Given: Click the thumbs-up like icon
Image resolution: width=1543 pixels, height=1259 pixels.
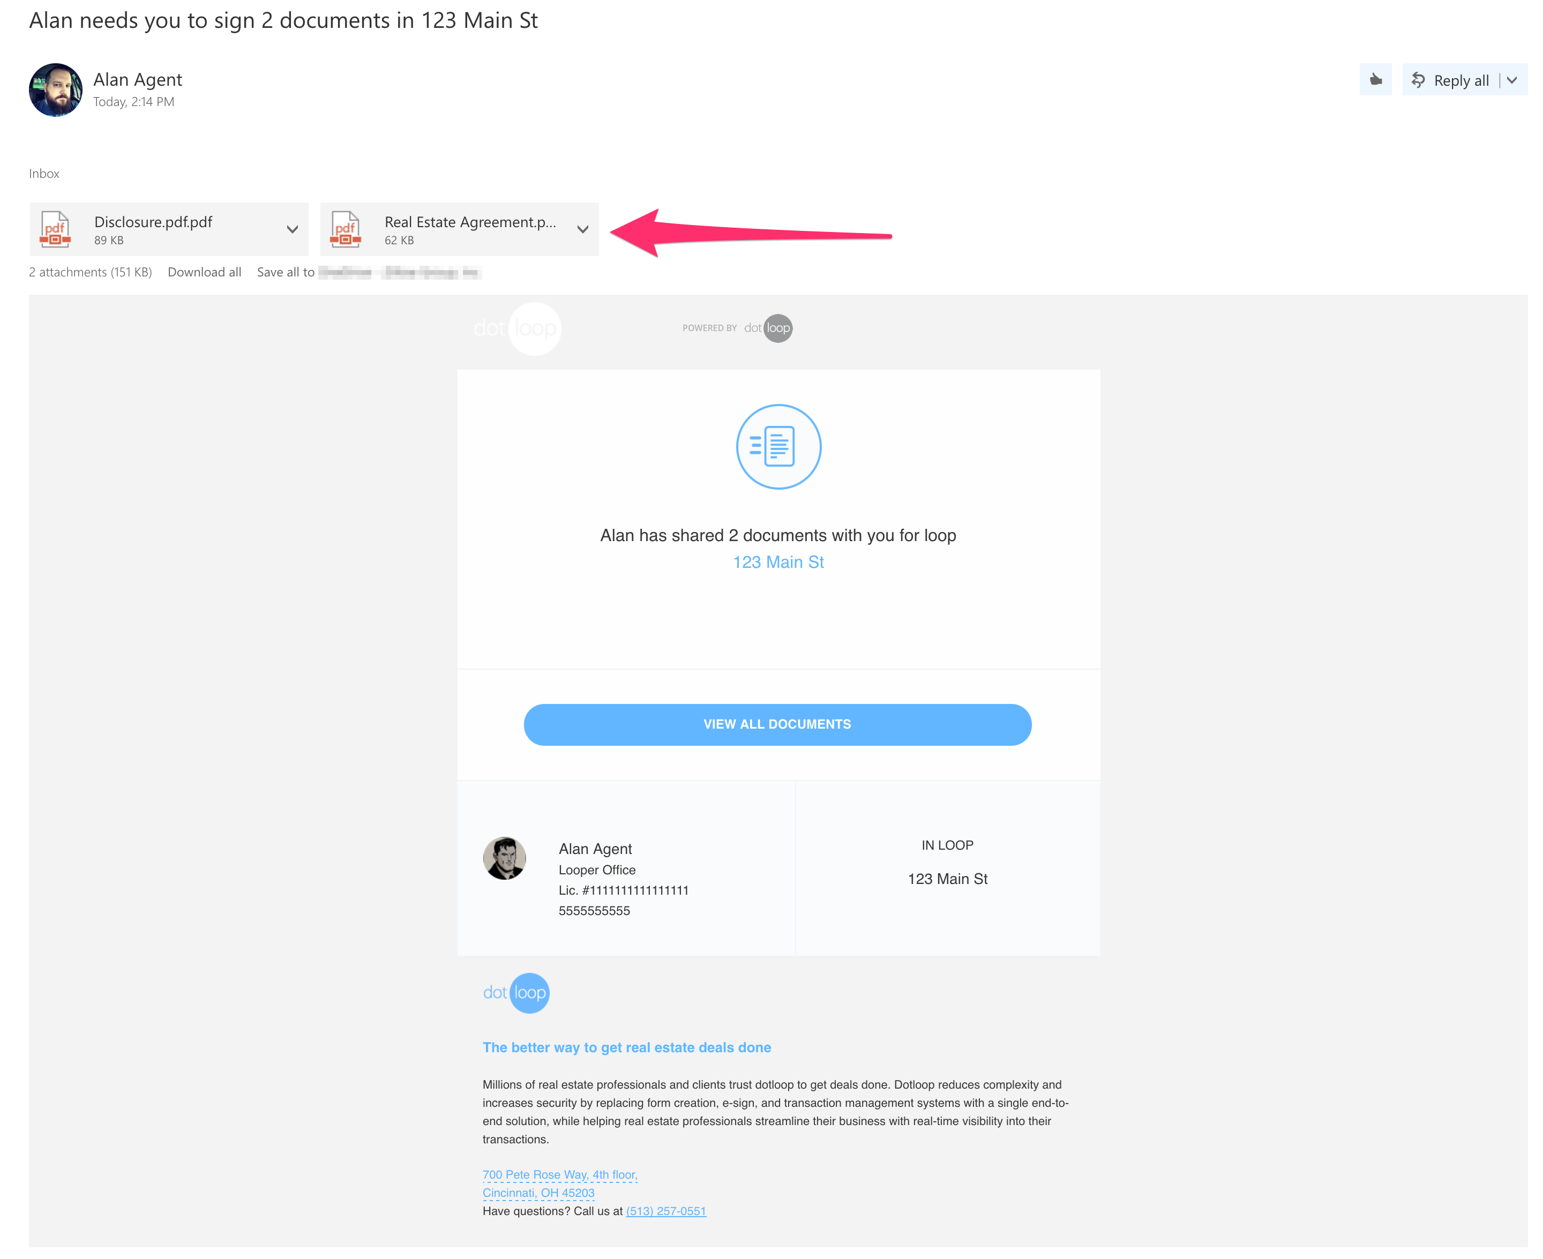Looking at the screenshot, I should 1375,80.
